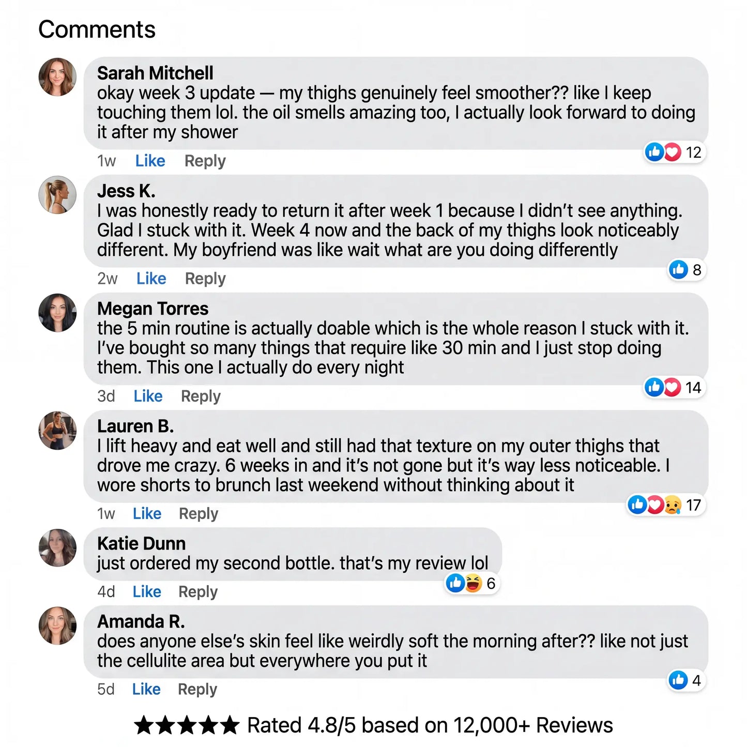View the thumbs-up count on Jess K.'s comment
The height and width of the screenshot is (747, 747).
pos(687,269)
